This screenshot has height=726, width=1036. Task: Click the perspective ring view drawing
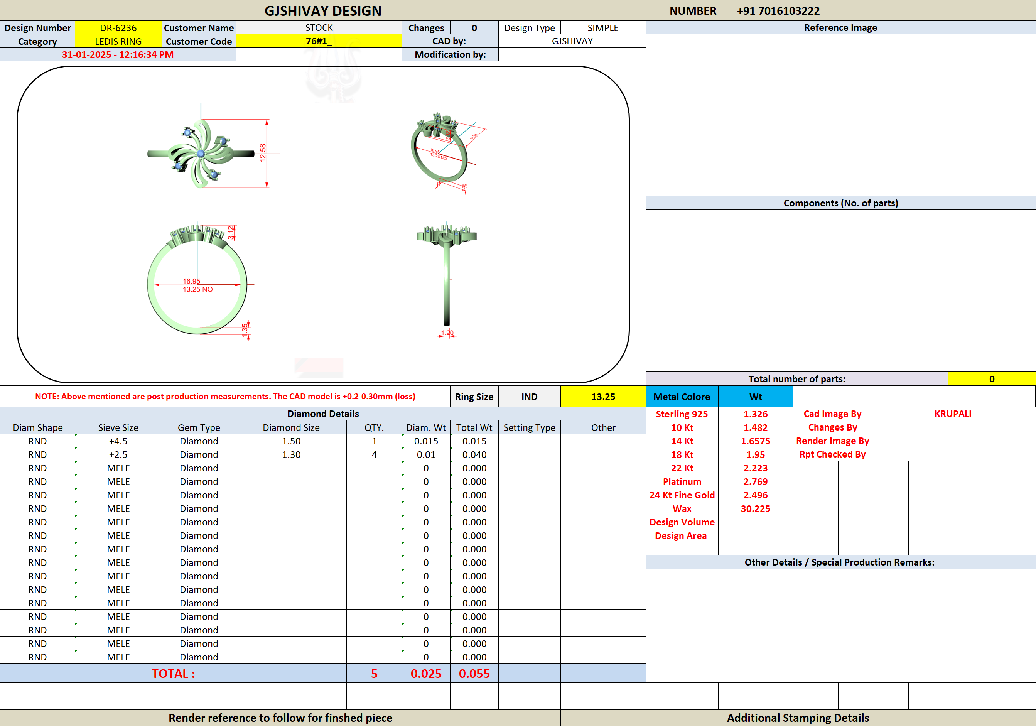(448, 154)
